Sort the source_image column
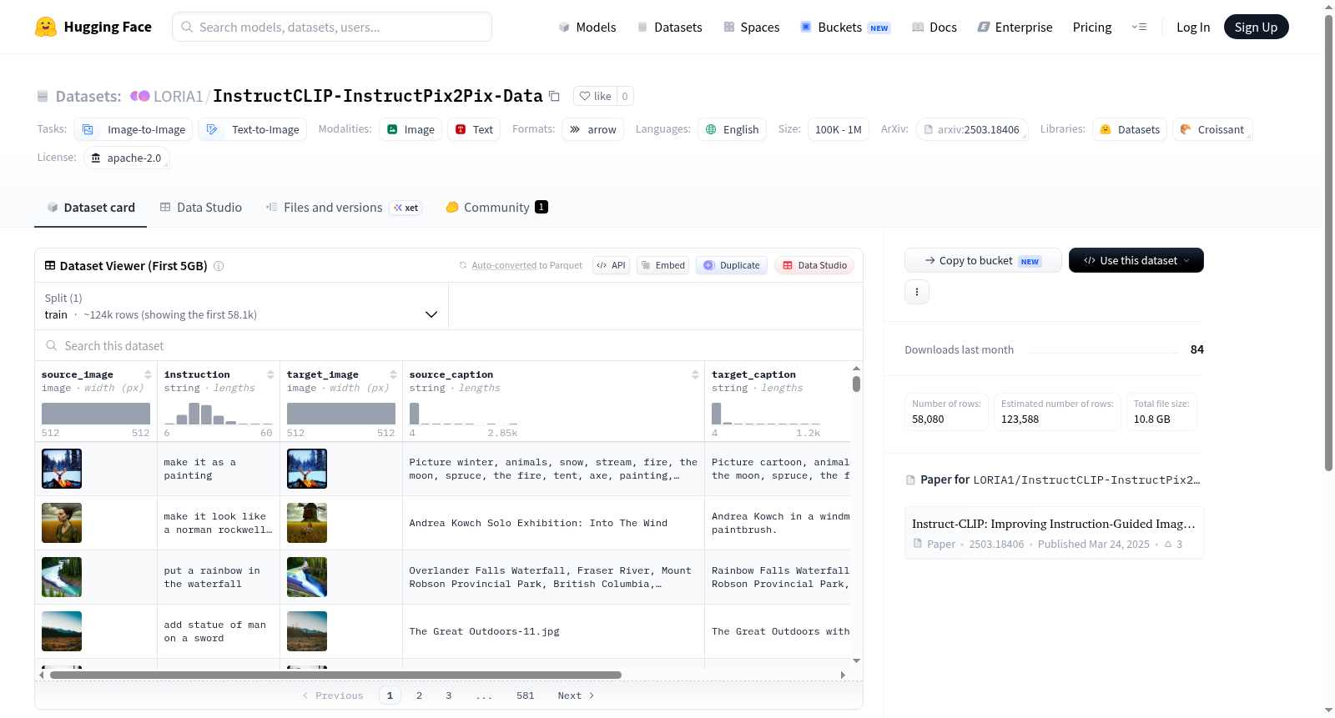 click(148, 374)
